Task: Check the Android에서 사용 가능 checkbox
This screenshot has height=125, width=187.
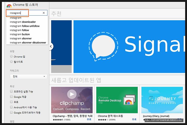Action: (x=11, y=107)
